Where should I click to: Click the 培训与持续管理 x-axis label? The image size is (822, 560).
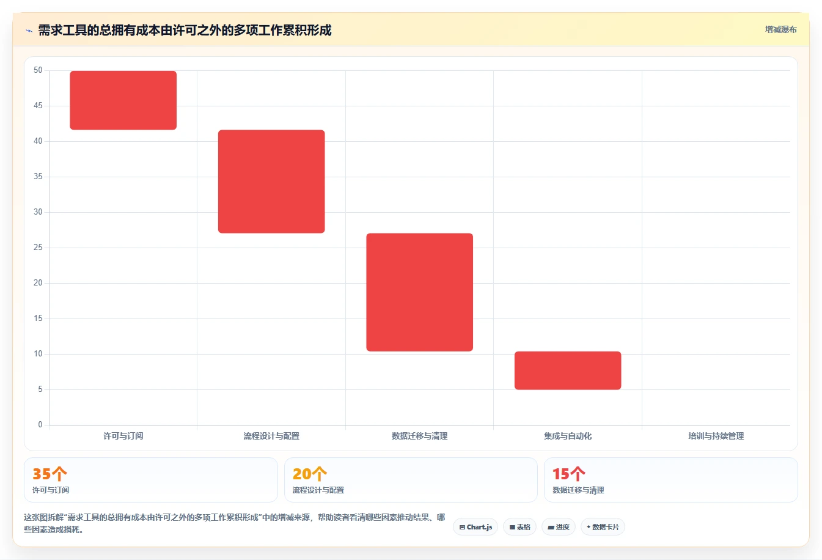pos(716,436)
